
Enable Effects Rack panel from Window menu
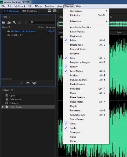[x=86, y=45]
